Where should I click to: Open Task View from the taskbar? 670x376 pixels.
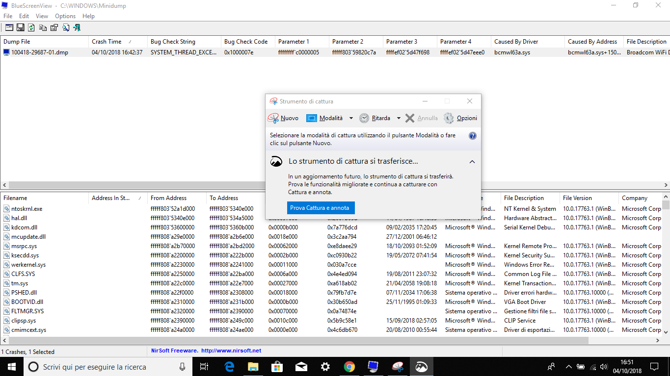(205, 367)
